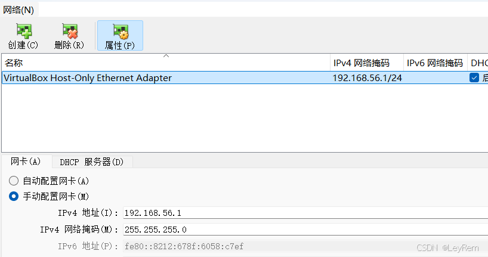Select 自动配置网卡 radio option

click(x=14, y=181)
